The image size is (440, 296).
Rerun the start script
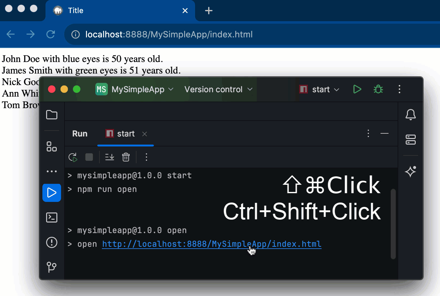coord(73,157)
